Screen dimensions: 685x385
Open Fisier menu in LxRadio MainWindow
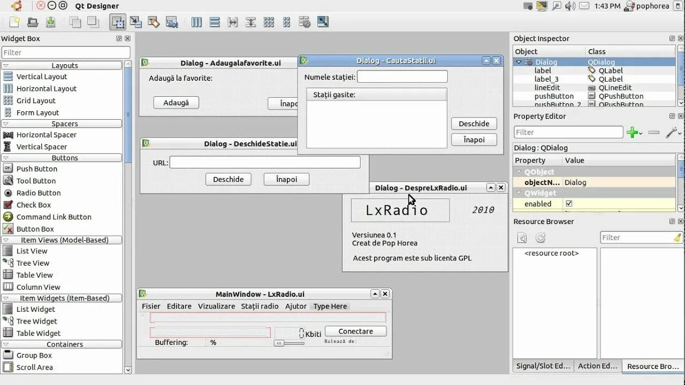151,306
